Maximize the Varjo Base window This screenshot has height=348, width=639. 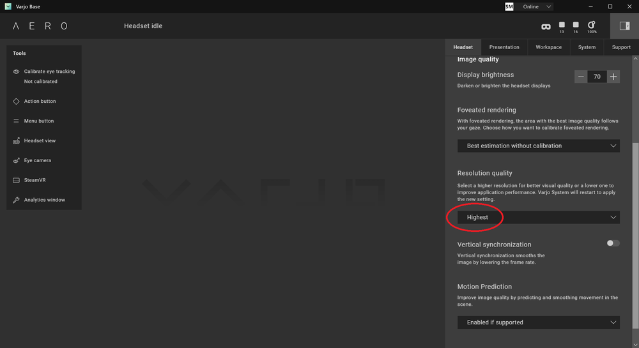610,6
